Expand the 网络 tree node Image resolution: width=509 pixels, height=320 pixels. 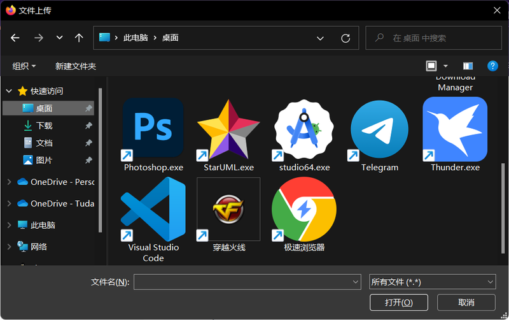(x=9, y=247)
